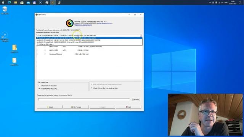Click the Search button
Image resolution: width=244 pixels, height=137 pixels.
tap(102, 107)
